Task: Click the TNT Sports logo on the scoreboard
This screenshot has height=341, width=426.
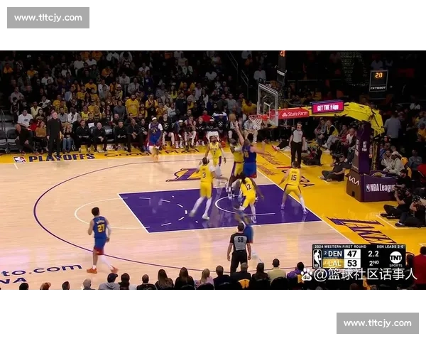Action: click(395, 259)
